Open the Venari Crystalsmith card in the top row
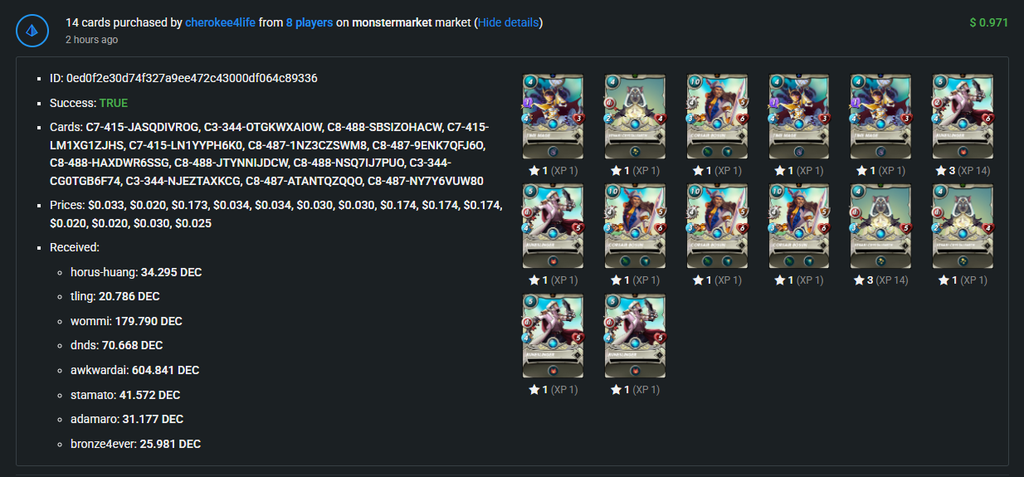 (x=635, y=116)
